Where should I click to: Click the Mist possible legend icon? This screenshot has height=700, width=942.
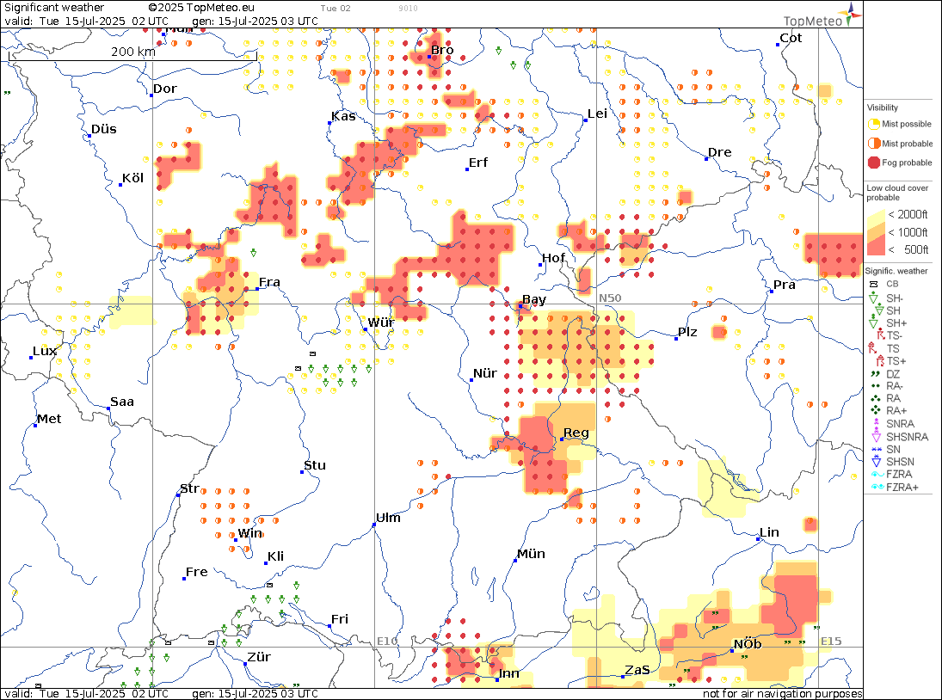[x=873, y=125]
